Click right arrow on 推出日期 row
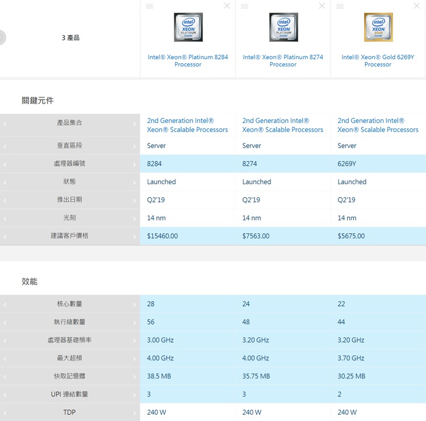 (135, 201)
